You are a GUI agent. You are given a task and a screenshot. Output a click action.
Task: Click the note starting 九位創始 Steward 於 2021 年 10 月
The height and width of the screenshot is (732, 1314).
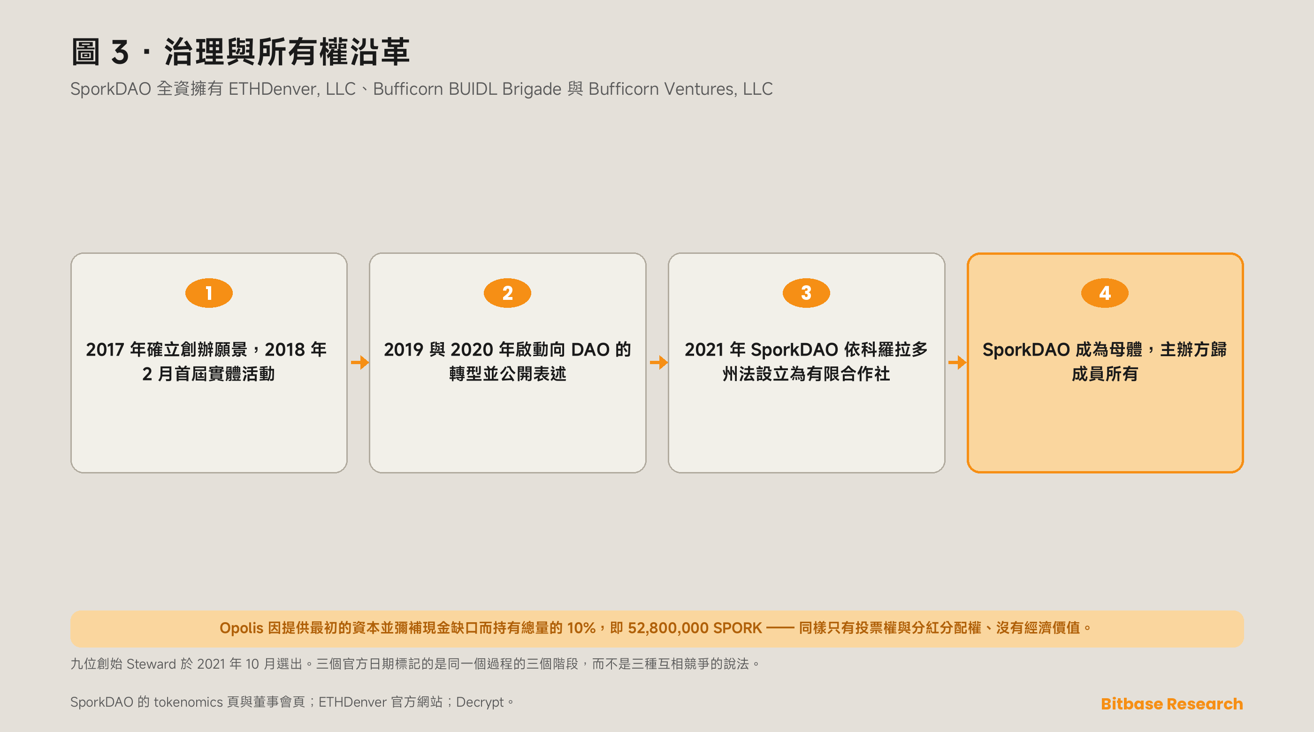tap(415, 663)
